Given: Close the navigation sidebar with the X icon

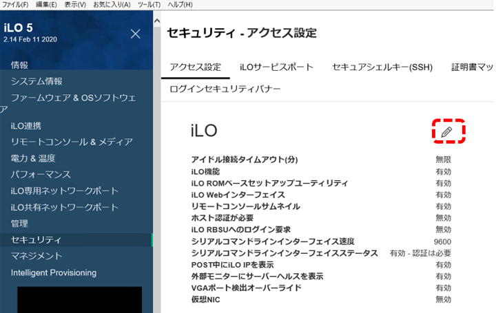Looking at the screenshot, I should pos(136,34).
